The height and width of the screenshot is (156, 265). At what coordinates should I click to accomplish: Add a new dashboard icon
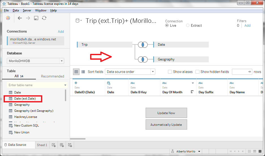pyautogui.click(x=62, y=145)
